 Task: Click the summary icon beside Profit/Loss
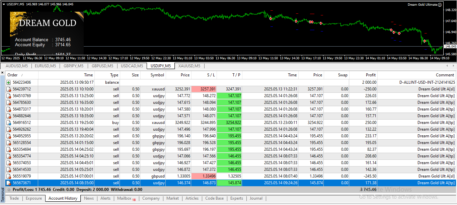(x=9, y=190)
